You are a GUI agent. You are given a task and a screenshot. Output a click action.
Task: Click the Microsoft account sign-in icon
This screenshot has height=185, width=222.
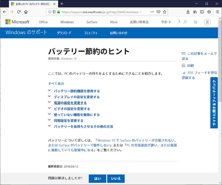pos(207,22)
